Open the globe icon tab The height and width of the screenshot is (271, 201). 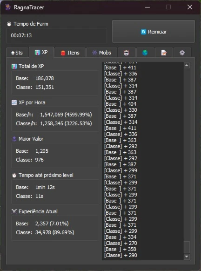tap(145, 53)
